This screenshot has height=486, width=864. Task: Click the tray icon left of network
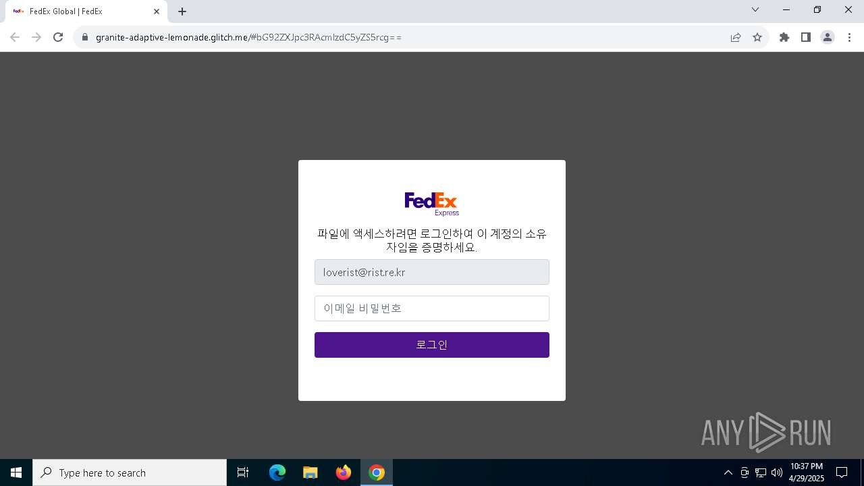(745, 473)
